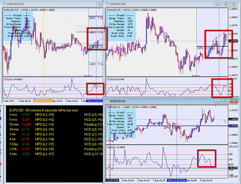Minimize the EURUSD,M15 chart window

click(99, 4)
